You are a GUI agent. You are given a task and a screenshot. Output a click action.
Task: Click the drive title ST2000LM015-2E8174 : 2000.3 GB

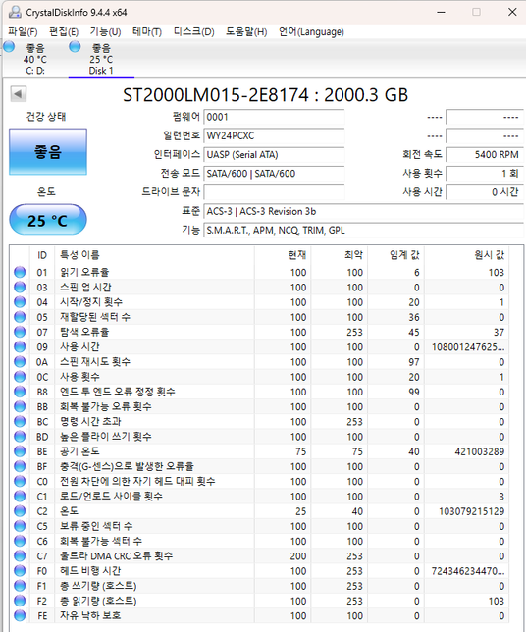coord(266,95)
